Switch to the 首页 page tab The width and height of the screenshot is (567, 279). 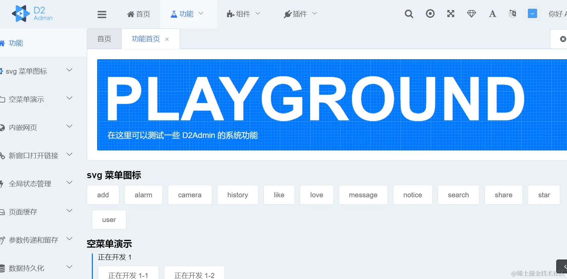coord(104,39)
